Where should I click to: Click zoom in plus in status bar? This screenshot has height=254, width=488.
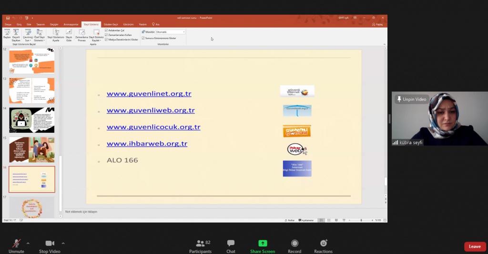(372, 220)
